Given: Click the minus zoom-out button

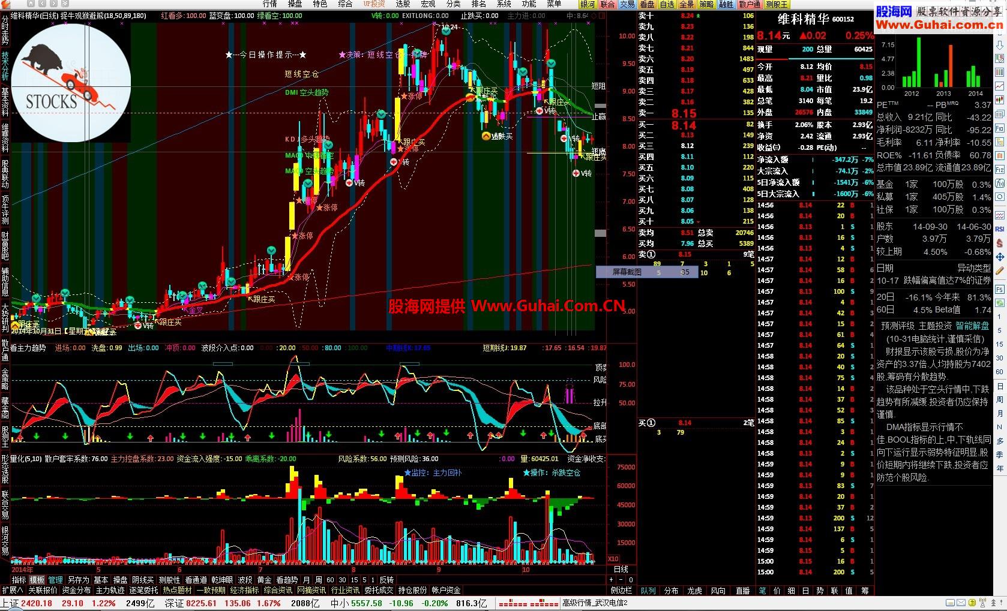Looking at the screenshot, I should (x=621, y=580).
